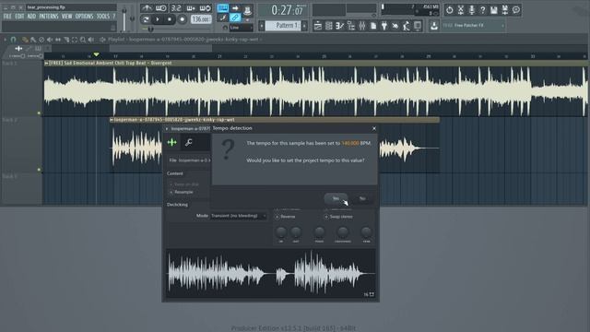Close the Tempo detection dialog
The width and height of the screenshot is (590, 332).
(374, 128)
